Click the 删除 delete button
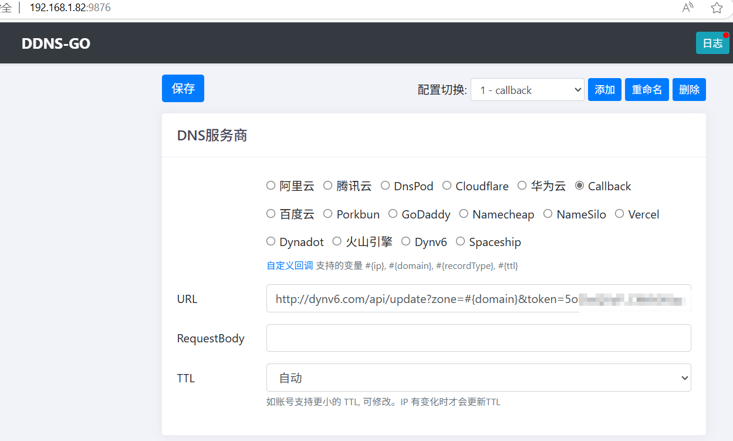 pyautogui.click(x=689, y=90)
